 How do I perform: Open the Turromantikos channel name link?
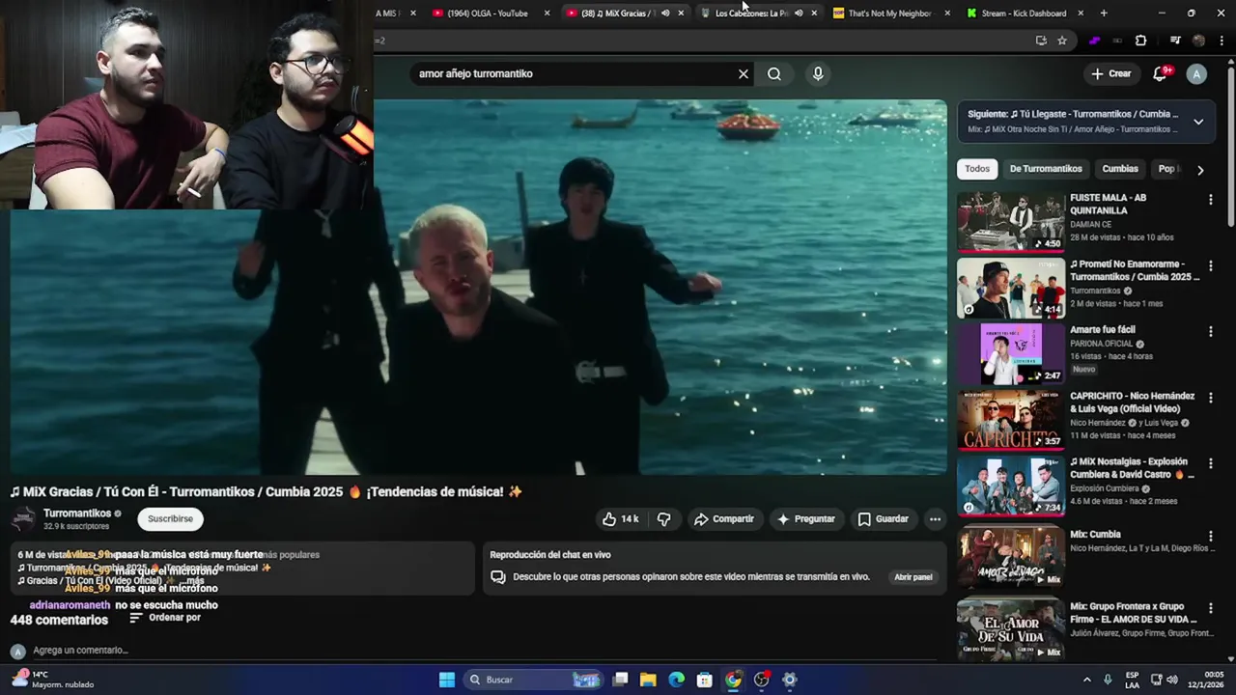point(77,514)
